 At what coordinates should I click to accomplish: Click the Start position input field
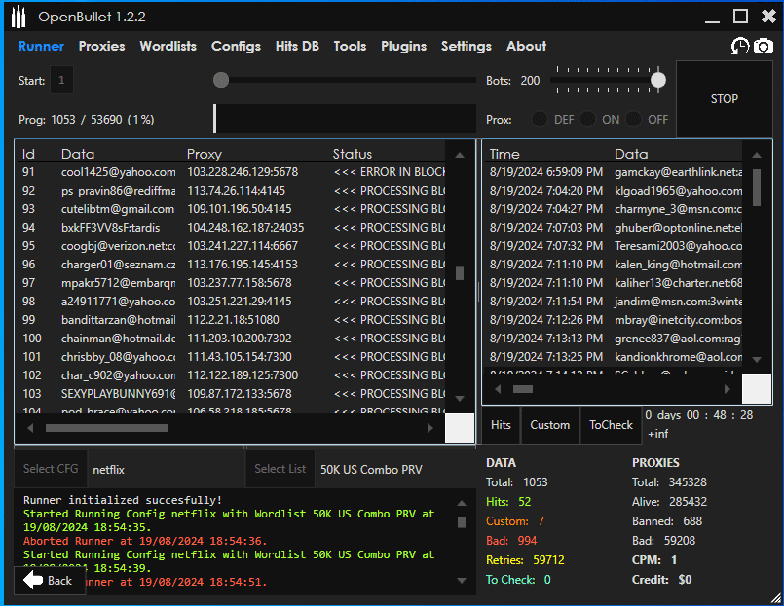tap(61, 81)
